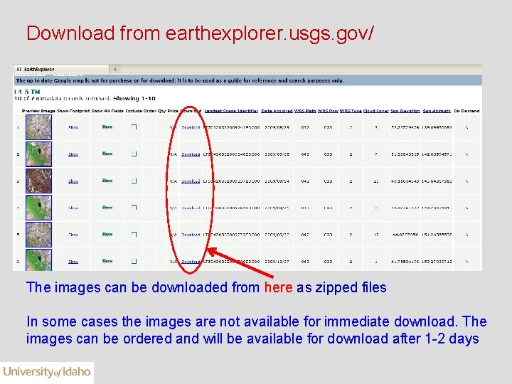
Task: Sort by WRS Row column header
Action: 328,111
